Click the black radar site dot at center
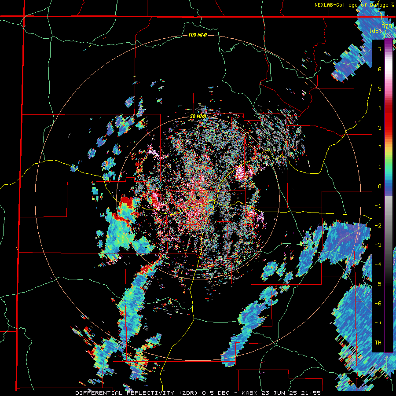 pyautogui.click(x=198, y=198)
